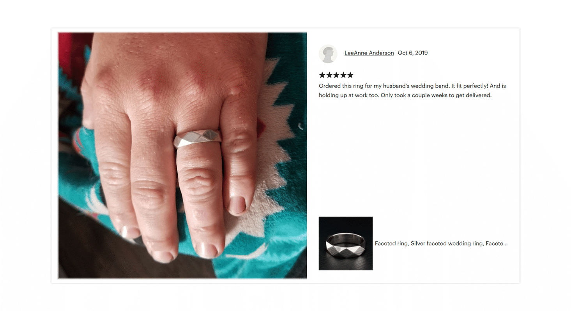This screenshot has width=571, height=311.
Task: Click the silver ring on the finger in the photo
Action: [x=198, y=138]
